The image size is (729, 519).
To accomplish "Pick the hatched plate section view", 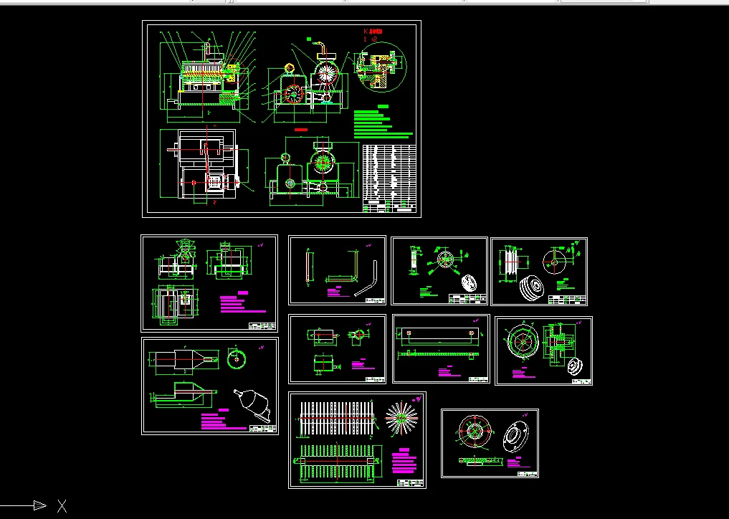I will click(439, 354).
